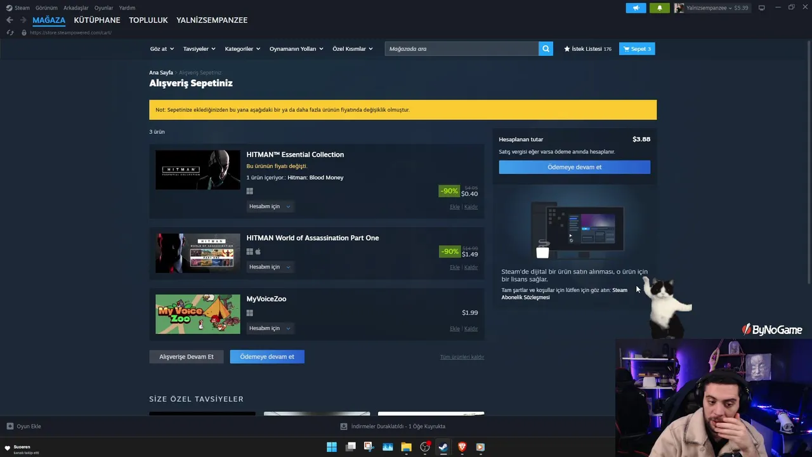Switch to the KÜTÜPHANE tab

click(x=97, y=20)
